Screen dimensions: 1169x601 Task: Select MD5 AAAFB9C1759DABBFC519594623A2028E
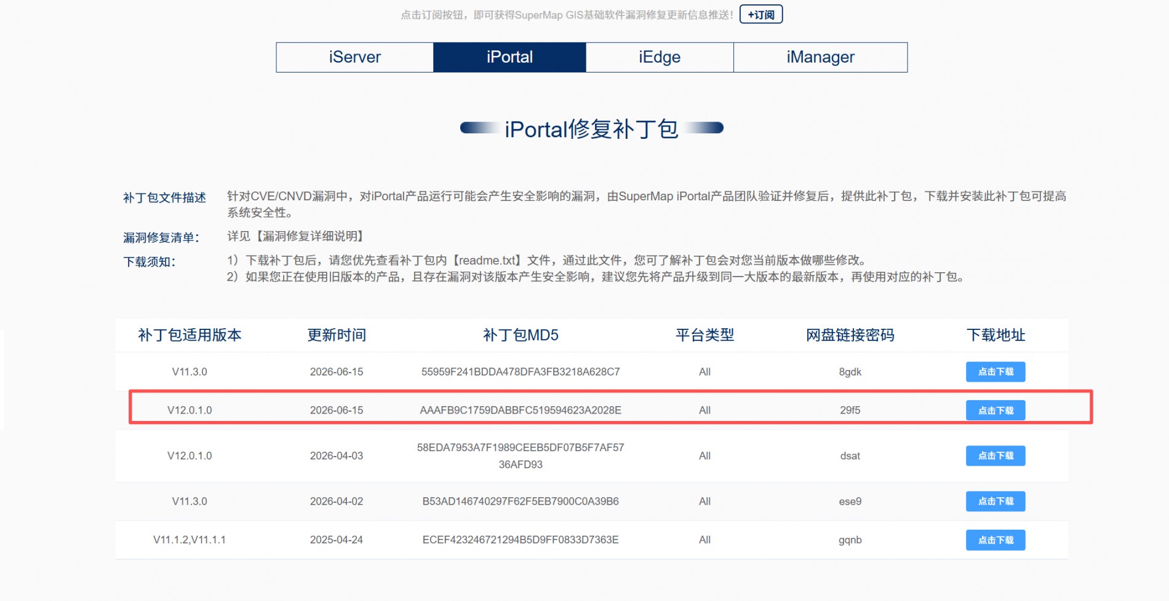coord(521,410)
